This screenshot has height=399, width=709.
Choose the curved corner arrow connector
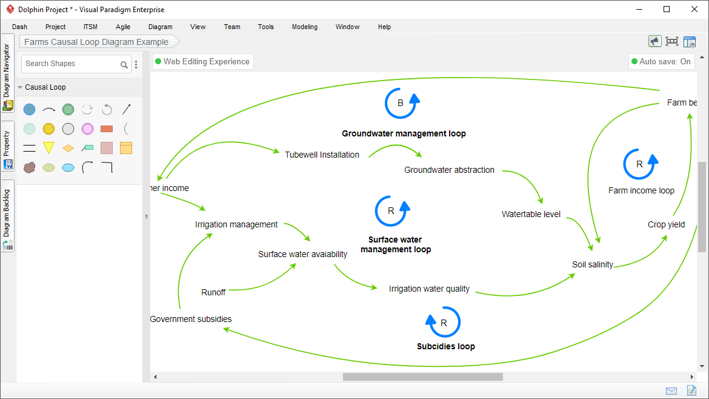click(x=87, y=168)
